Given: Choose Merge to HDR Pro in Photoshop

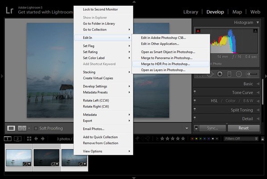Looking at the screenshot, I should click(x=165, y=64).
